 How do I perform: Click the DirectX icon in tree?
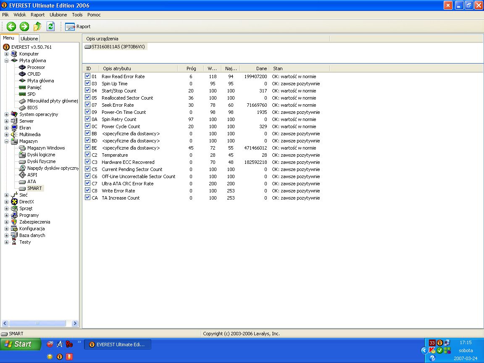point(14,202)
